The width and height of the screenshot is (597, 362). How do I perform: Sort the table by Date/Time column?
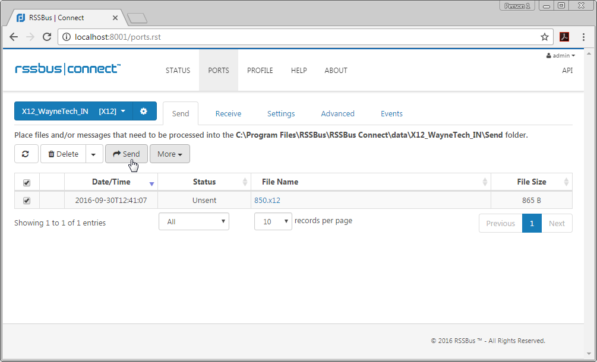(x=111, y=182)
